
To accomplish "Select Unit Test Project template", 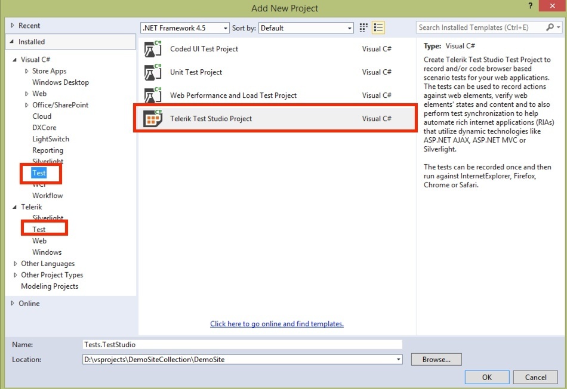I will tap(276, 72).
